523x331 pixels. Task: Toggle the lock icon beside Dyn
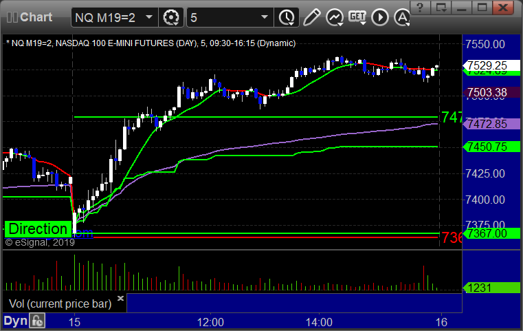pos(37,321)
